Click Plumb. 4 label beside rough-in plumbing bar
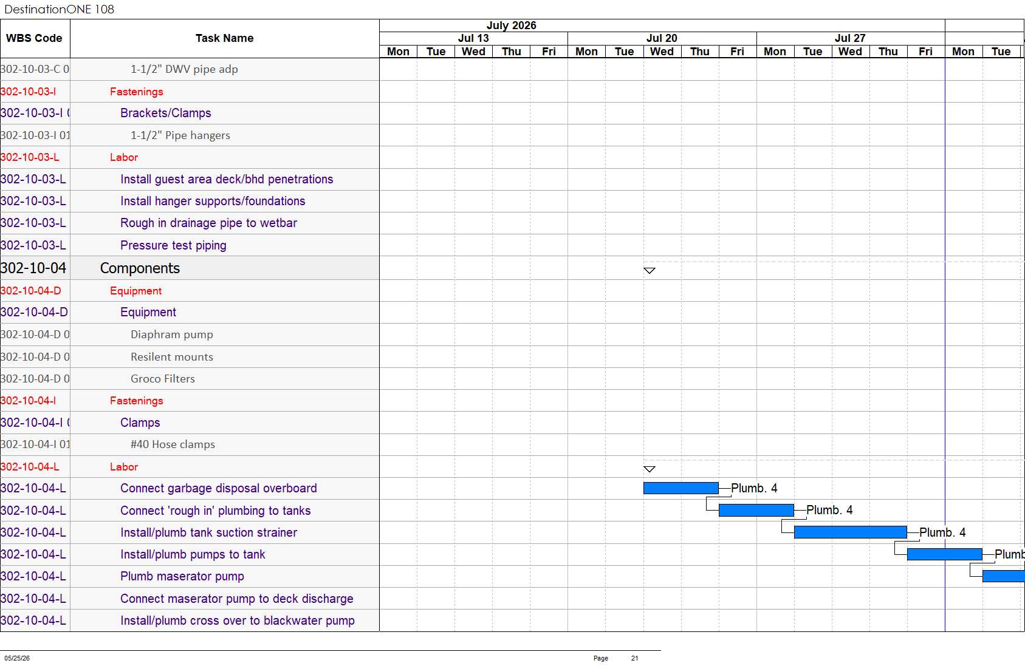 tap(829, 510)
